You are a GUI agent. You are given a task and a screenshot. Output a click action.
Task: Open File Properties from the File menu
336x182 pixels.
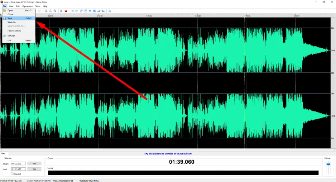pyautogui.click(x=18, y=31)
